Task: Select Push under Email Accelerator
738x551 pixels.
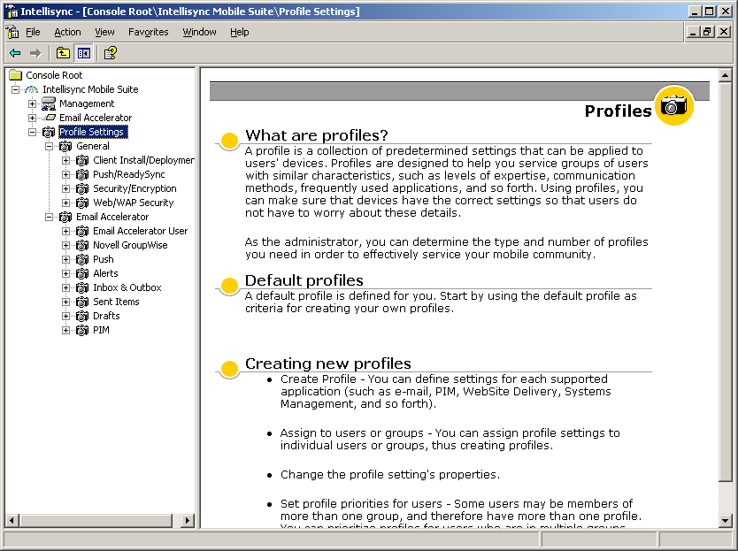Action: [x=103, y=259]
